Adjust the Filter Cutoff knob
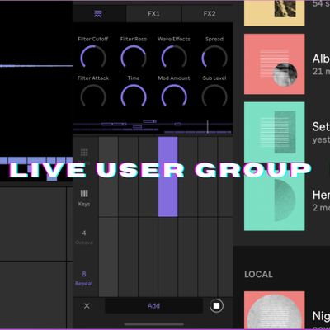 [x=93, y=57]
